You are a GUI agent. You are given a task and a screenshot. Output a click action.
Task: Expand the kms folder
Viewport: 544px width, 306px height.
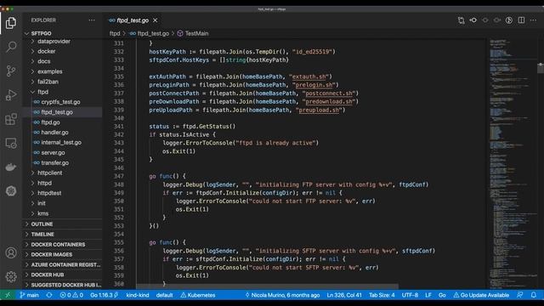pos(62,213)
